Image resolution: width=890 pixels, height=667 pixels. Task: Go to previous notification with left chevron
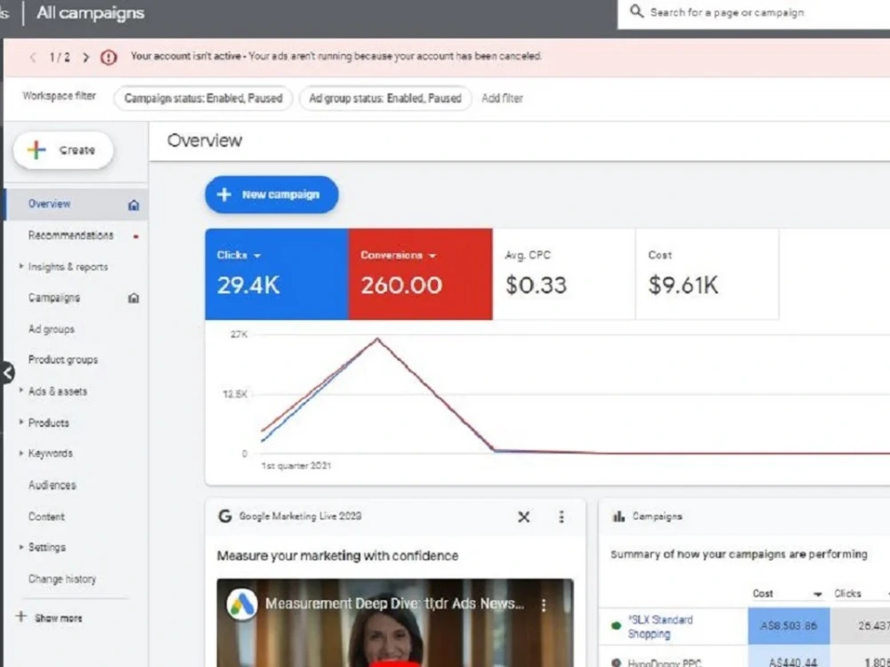point(33,57)
